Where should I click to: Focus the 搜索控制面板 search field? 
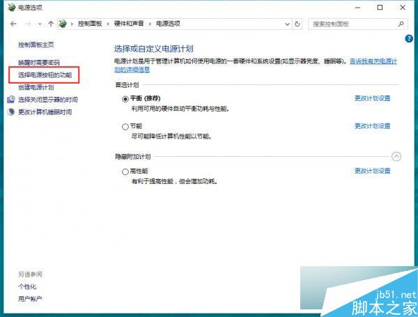358,24
